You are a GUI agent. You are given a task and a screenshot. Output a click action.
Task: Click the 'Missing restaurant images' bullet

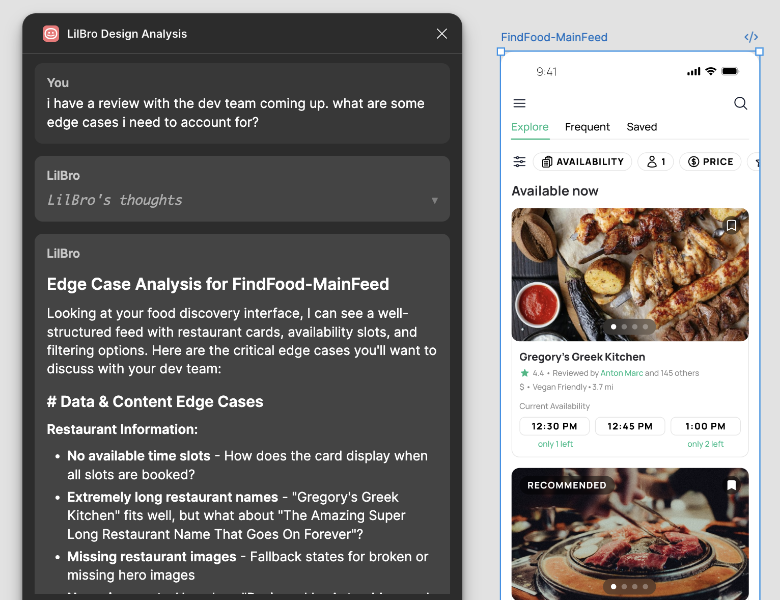coord(247,566)
